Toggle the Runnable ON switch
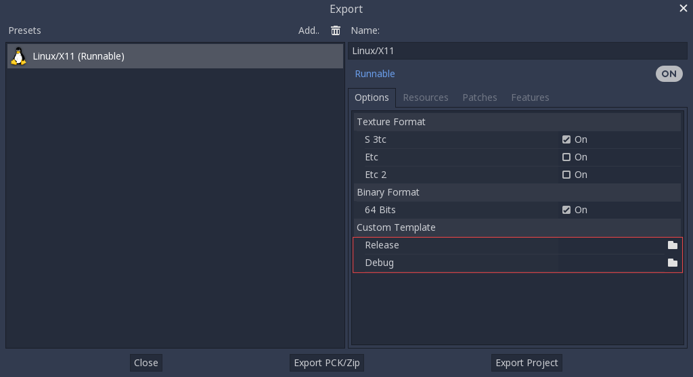Screen dimensions: 693x377 [669, 74]
